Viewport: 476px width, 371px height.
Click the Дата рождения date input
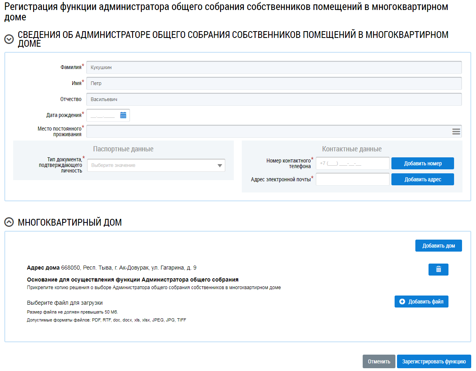103,115
